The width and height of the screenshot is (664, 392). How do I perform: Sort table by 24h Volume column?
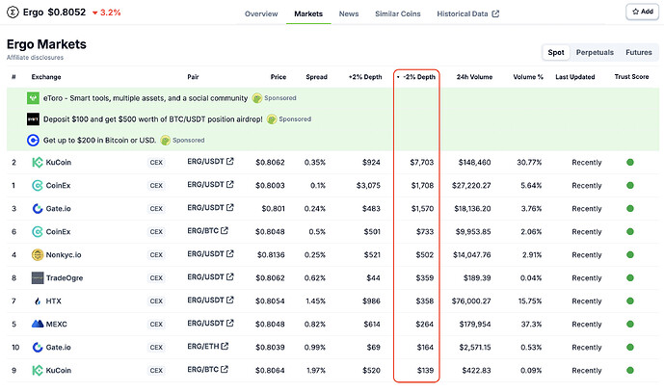[474, 77]
